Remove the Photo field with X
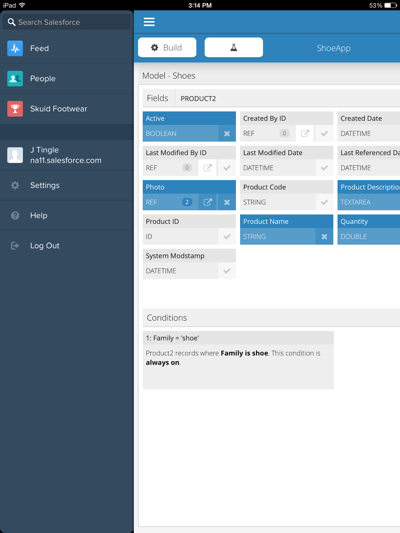This screenshot has width=400, height=533. coord(227,202)
